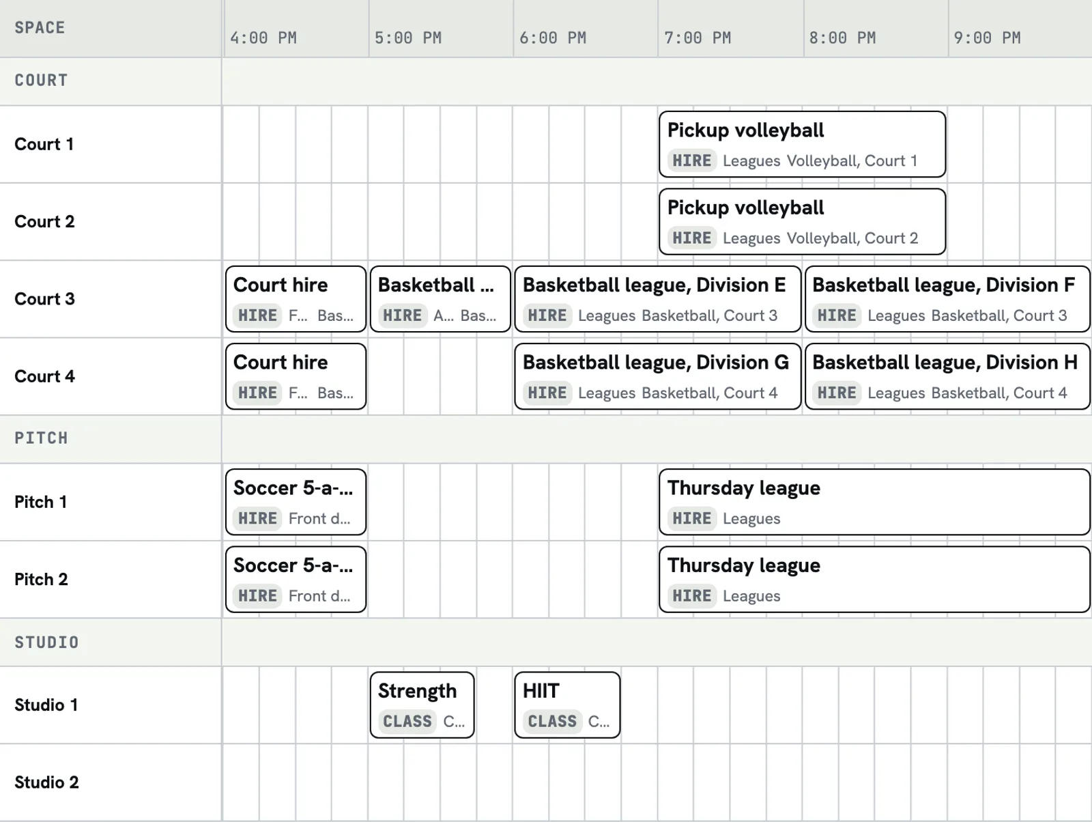Viewport: 1092px width, 822px height.
Task: Click the Studio 2 row label
Action: coord(46,782)
